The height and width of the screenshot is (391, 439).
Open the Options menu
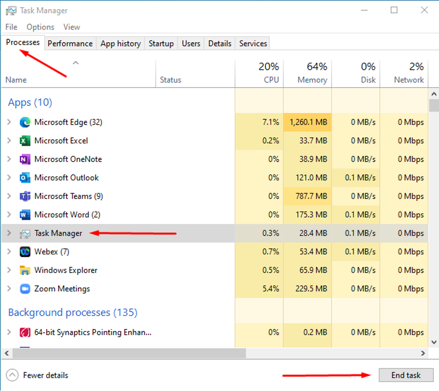[x=40, y=27]
